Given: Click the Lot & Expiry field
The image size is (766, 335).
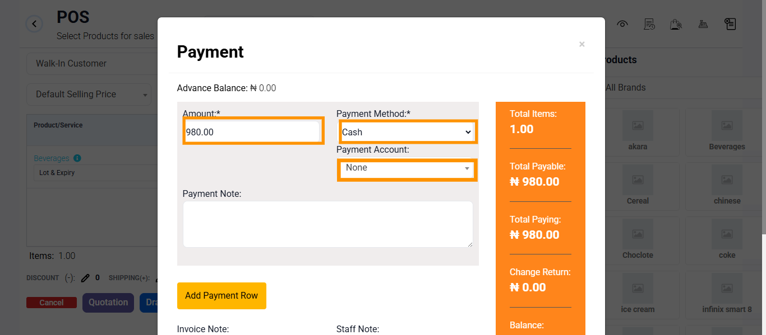Looking at the screenshot, I should pos(95,173).
